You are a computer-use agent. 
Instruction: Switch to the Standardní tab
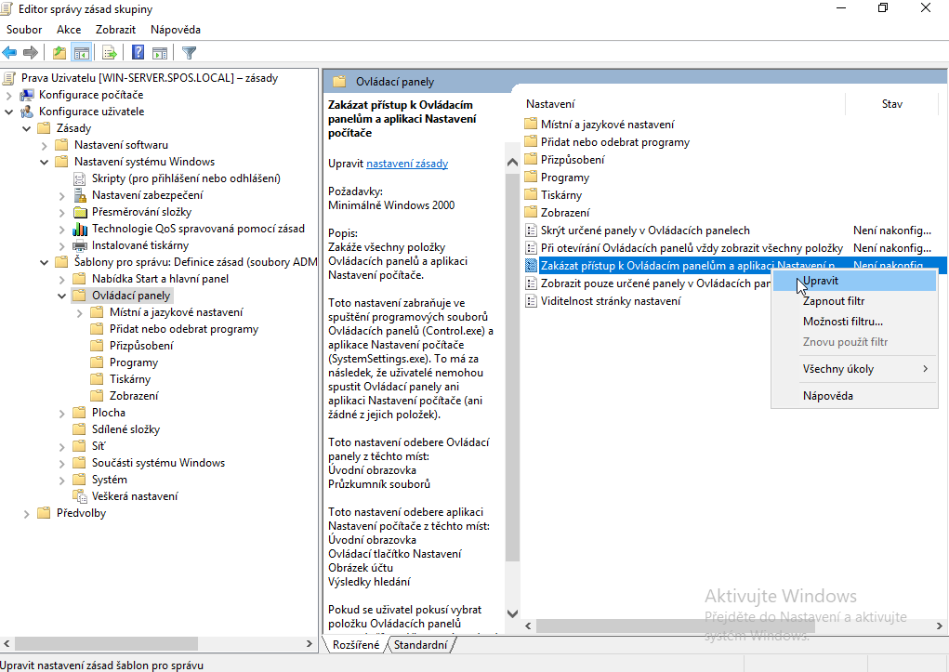click(420, 644)
